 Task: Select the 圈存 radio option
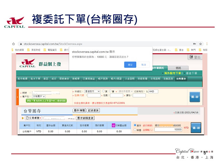[x=135, y=125]
